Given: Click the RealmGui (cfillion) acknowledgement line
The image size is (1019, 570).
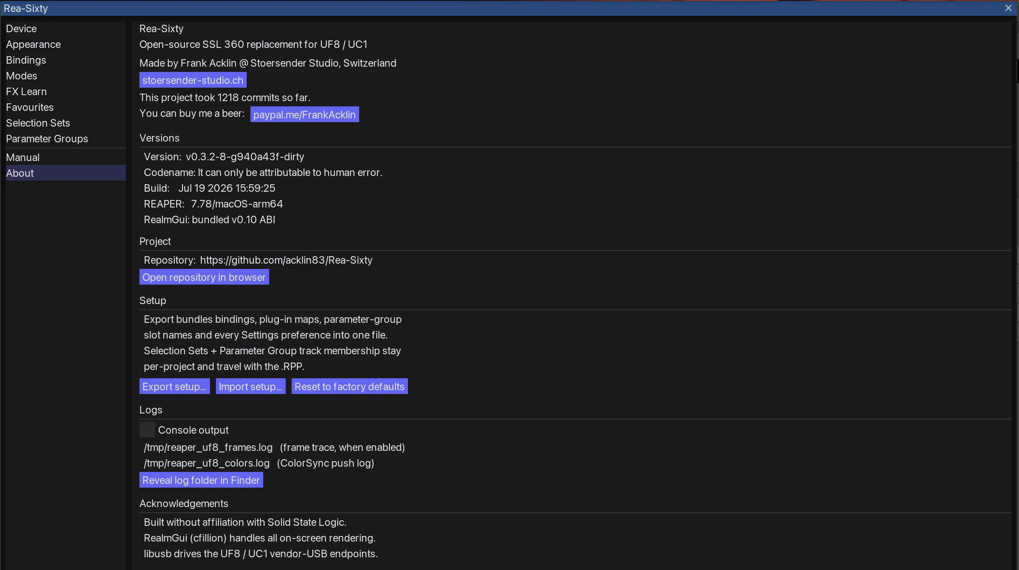Looking at the screenshot, I should [x=259, y=538].
